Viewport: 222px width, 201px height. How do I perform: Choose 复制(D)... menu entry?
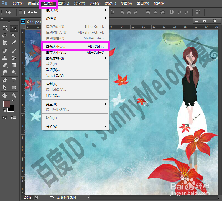click(x=75, y=84)
